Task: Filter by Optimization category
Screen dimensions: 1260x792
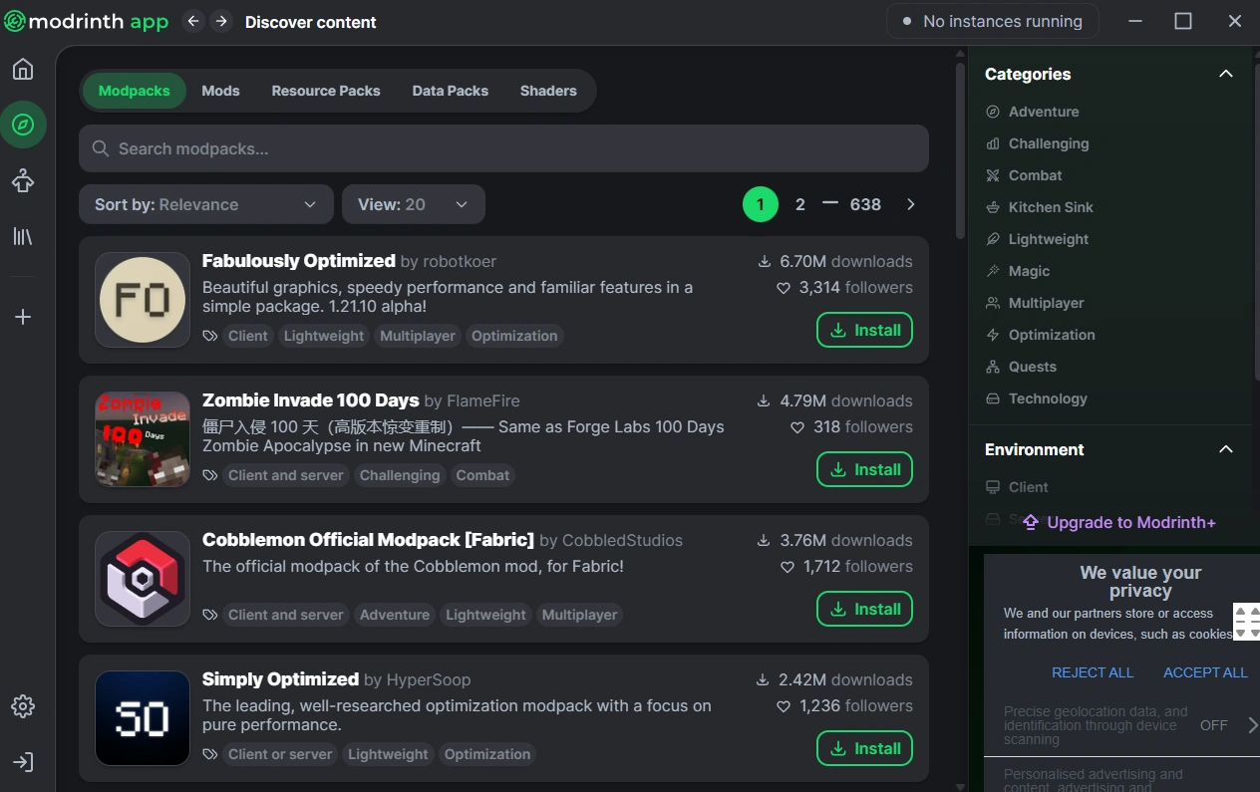Action: (x=1040, y=335)
